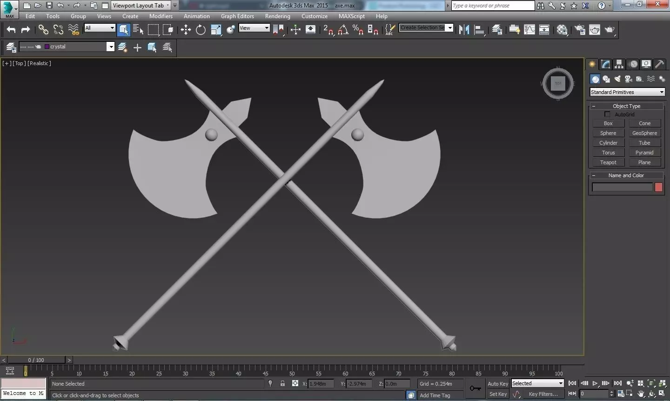Image resolution: width=670 pixels, height=401 pixels.
Task: Click the Mirror tool
Action: click(464, 30)
